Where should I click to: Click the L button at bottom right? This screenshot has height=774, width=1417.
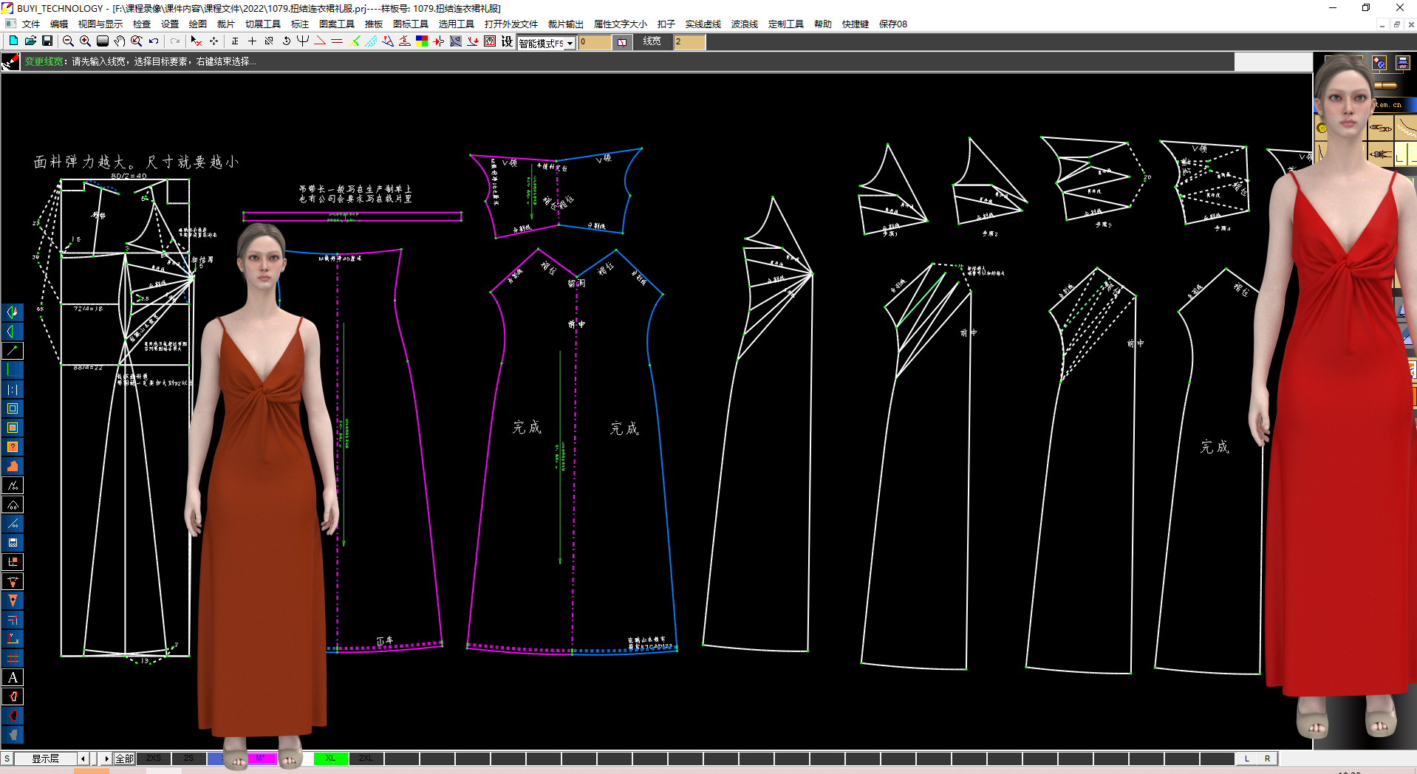[1247, 758]
